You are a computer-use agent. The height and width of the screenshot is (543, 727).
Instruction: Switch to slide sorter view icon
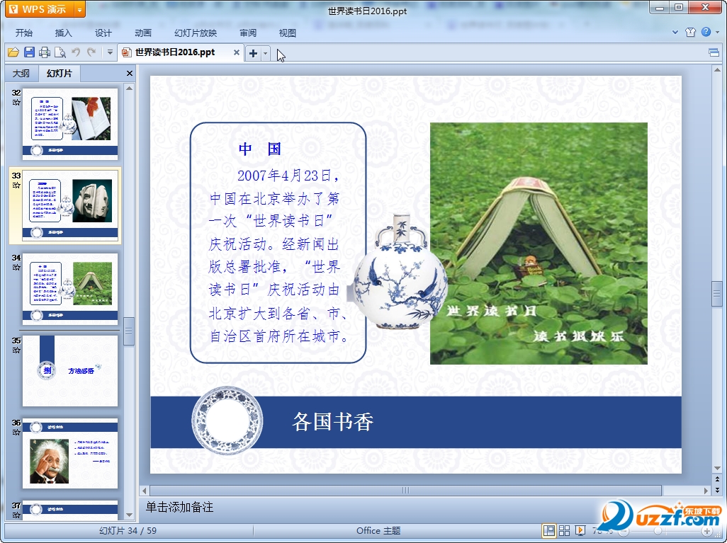coord(564,530)
